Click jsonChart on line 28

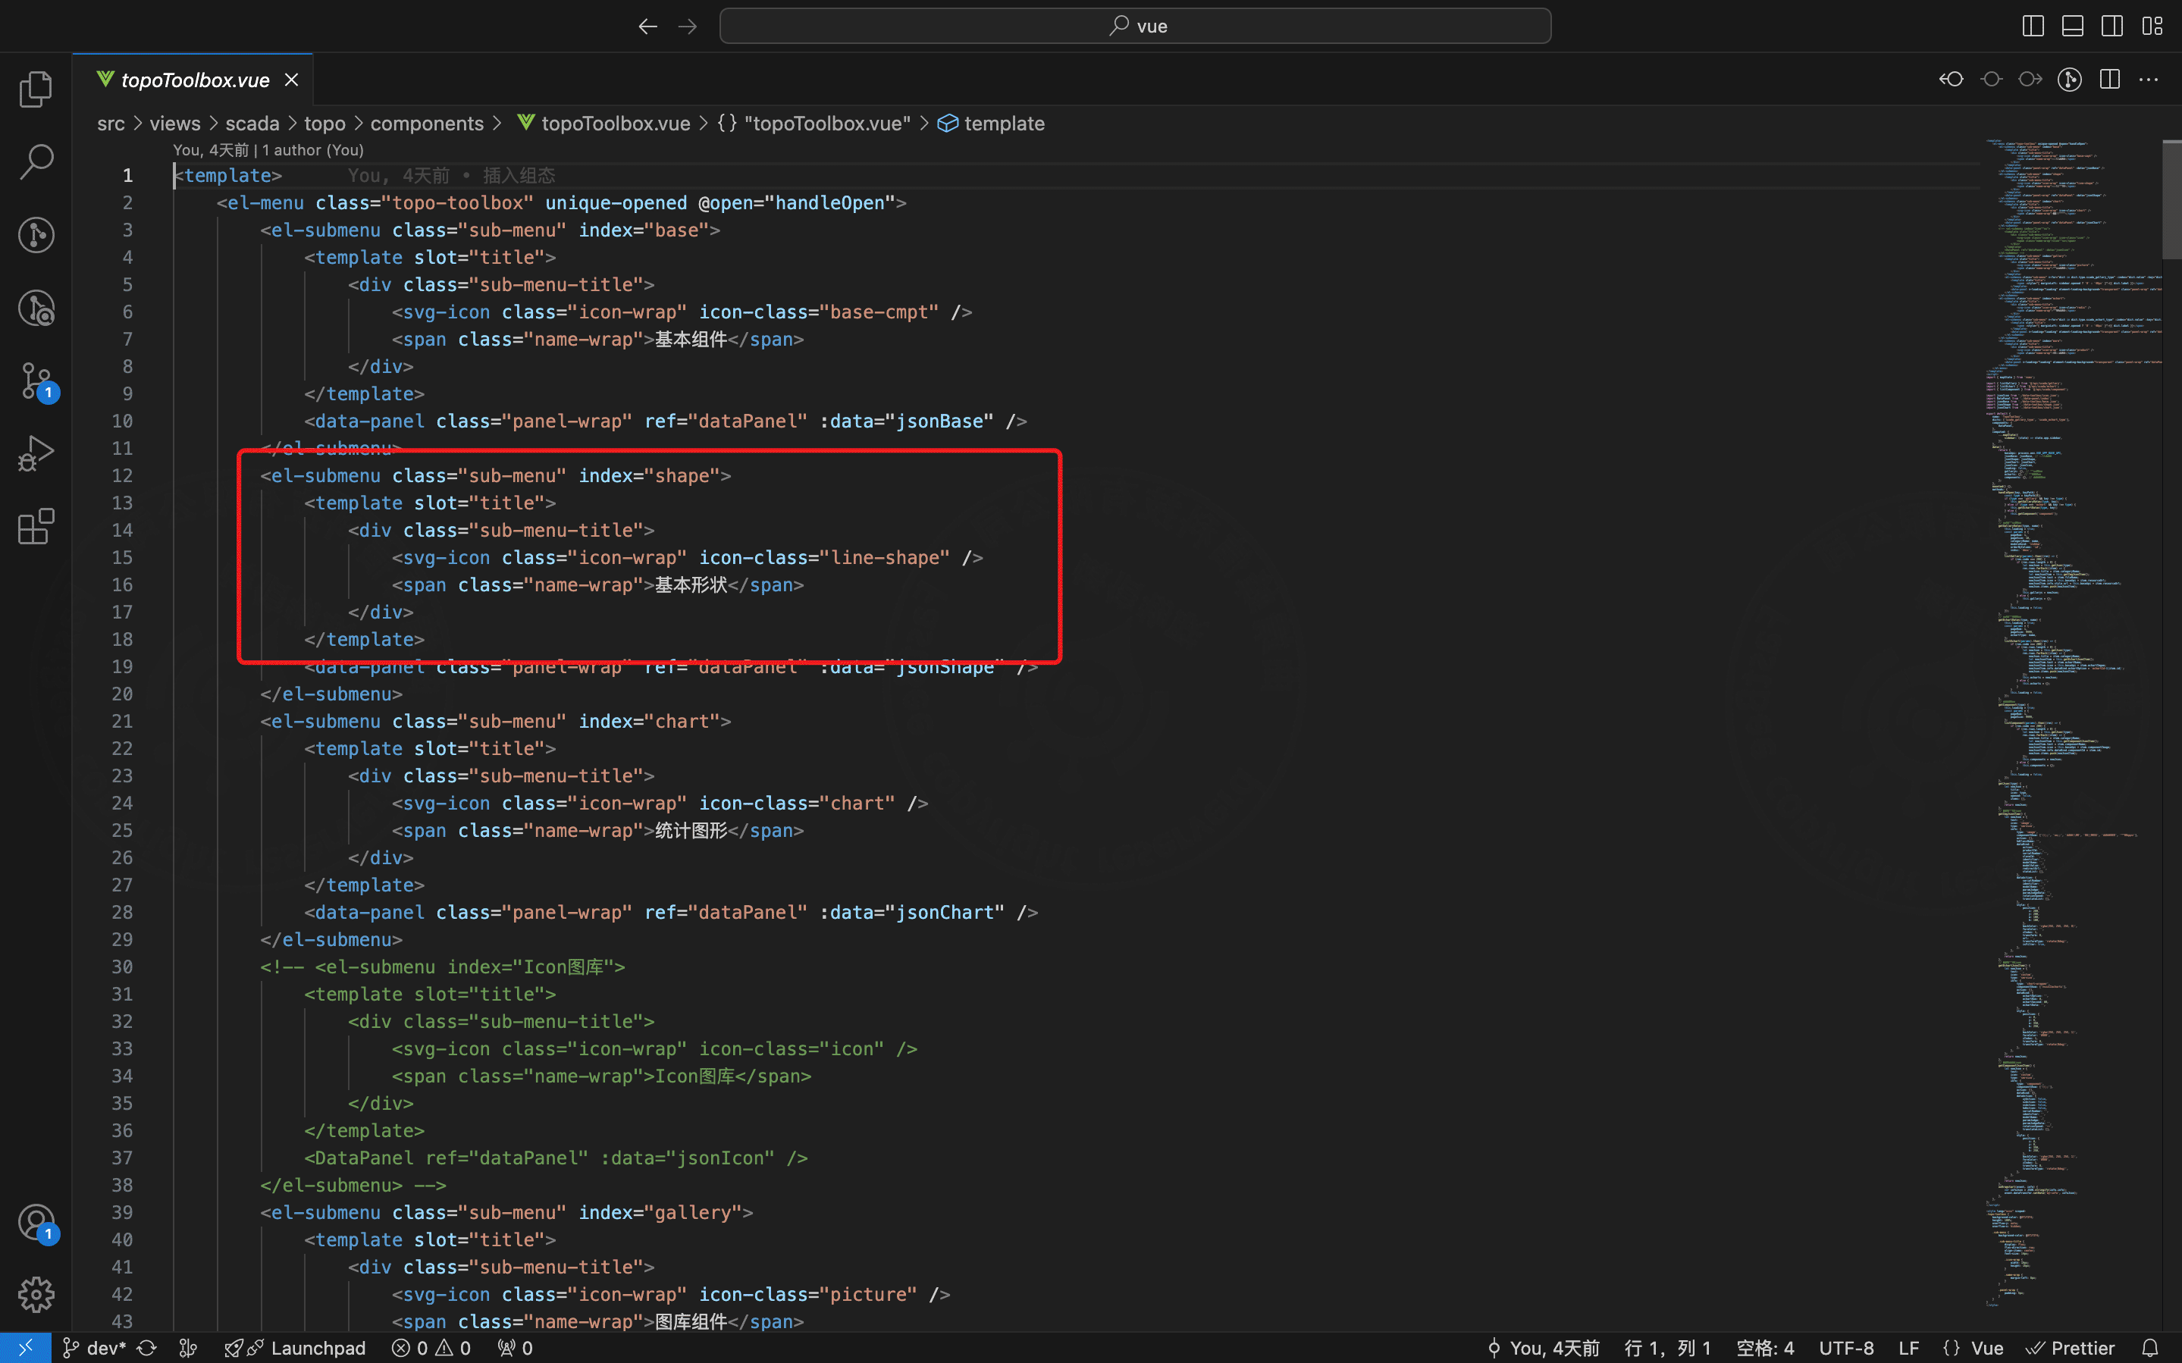(x=945, y=912)
